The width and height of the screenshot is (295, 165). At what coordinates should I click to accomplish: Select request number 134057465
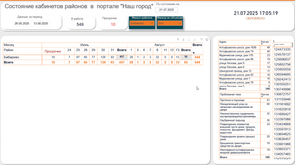click(282, 154)
